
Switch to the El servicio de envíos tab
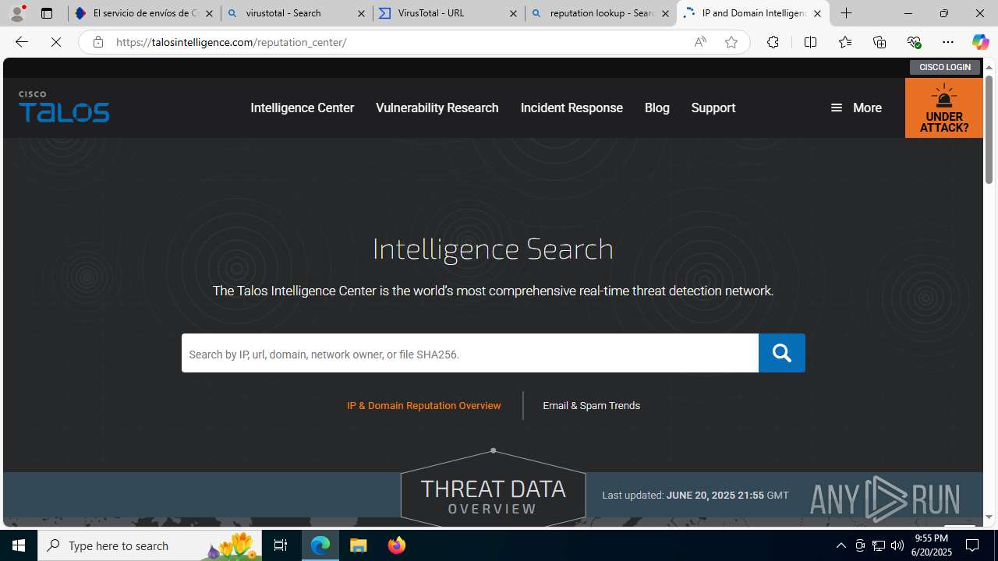[x=144, y=13]
